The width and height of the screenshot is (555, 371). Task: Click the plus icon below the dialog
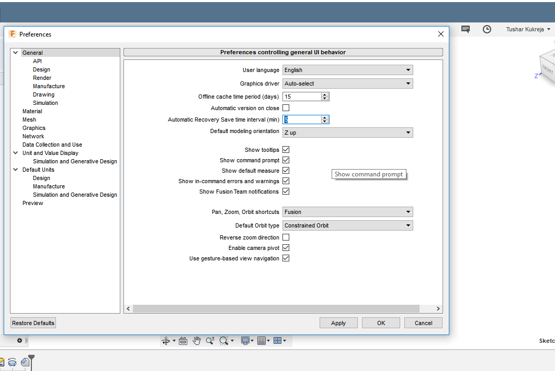(x=20, y=340)
